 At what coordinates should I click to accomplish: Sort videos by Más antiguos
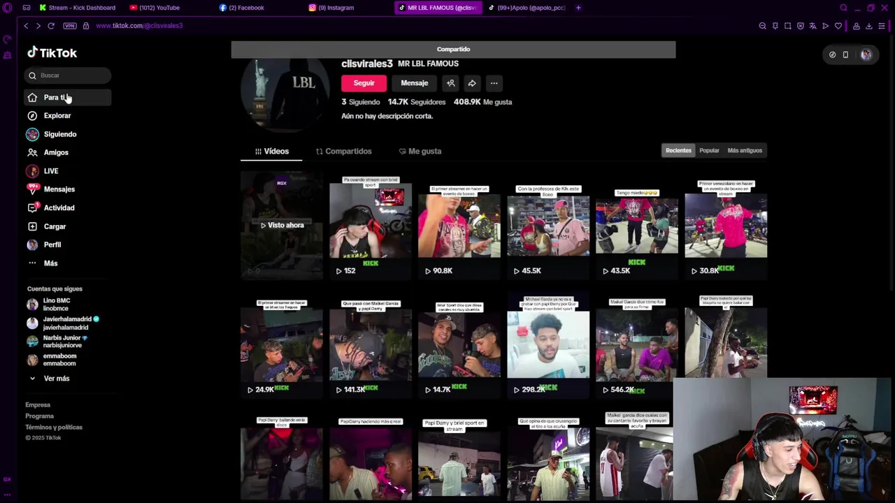745,150
